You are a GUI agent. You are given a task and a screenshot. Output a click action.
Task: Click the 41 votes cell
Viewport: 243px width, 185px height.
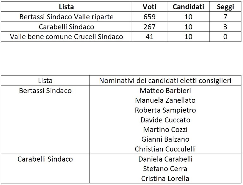150,37
